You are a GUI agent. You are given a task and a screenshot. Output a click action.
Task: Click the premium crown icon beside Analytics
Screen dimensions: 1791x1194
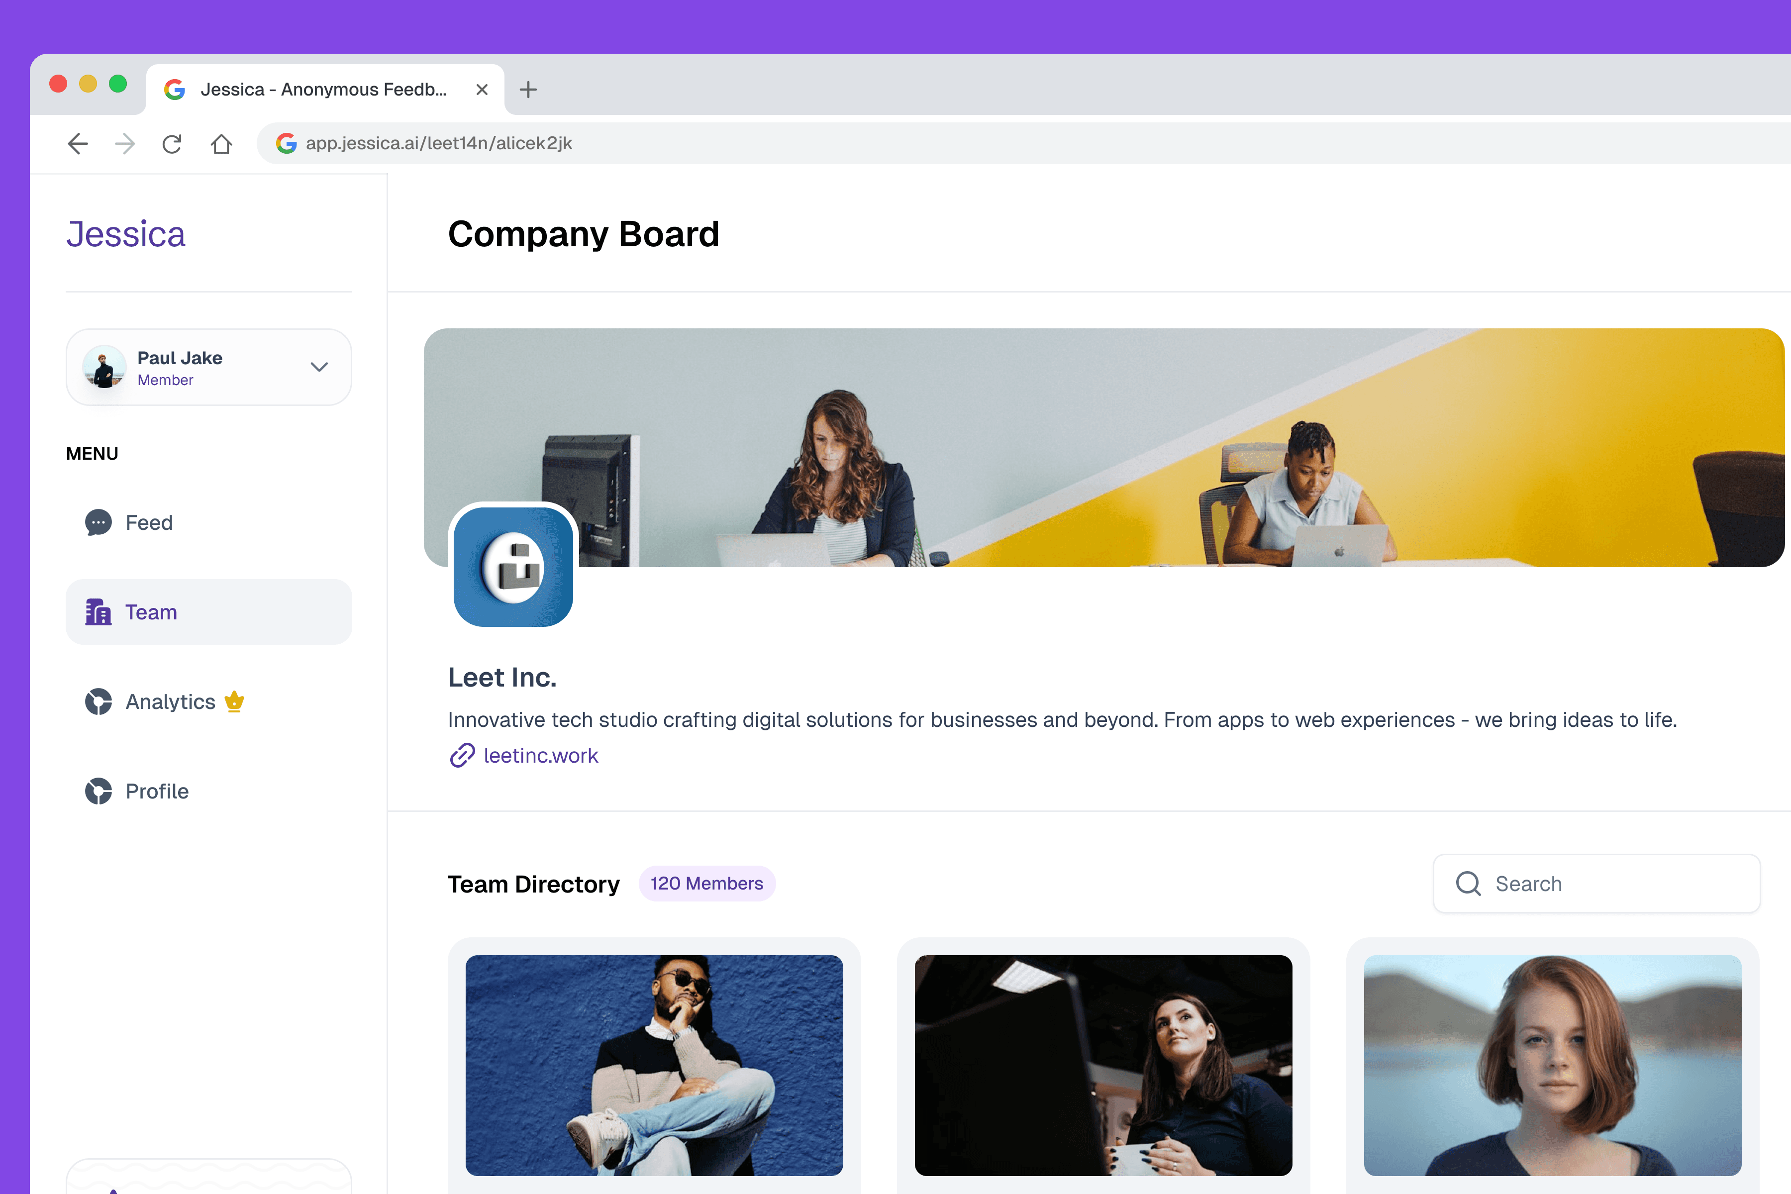234,700
